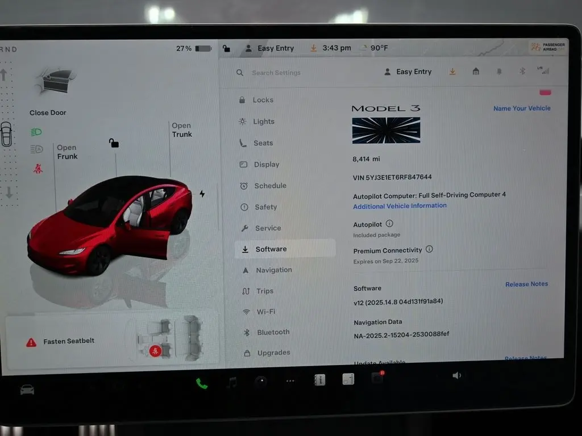The height and width of the screenshot is (436, 582).
Task: Tap the passenger airbag indicator
Action: 548,47
